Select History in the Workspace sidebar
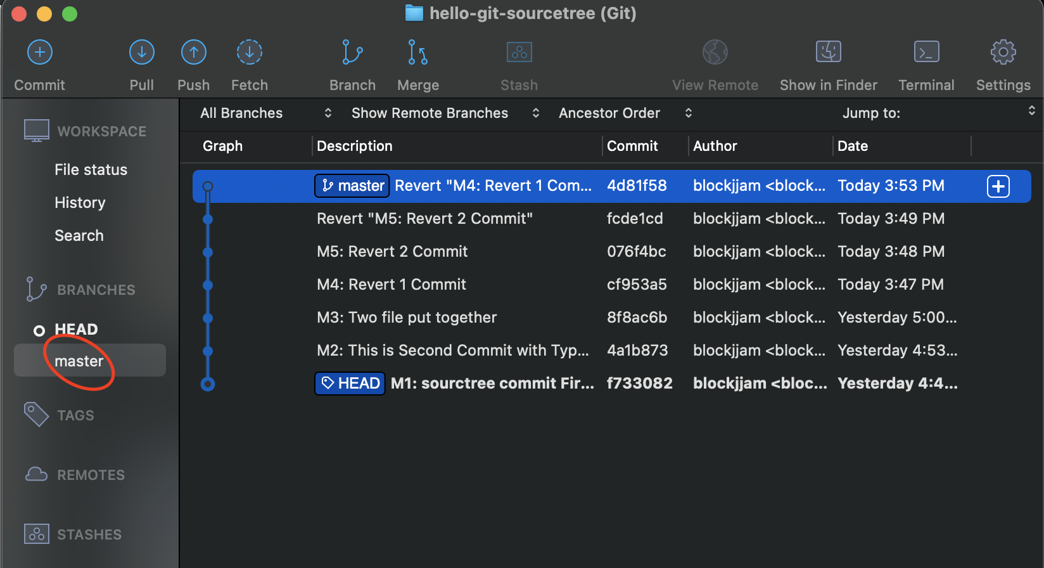The image size is (1044, 568). (80, 203)
